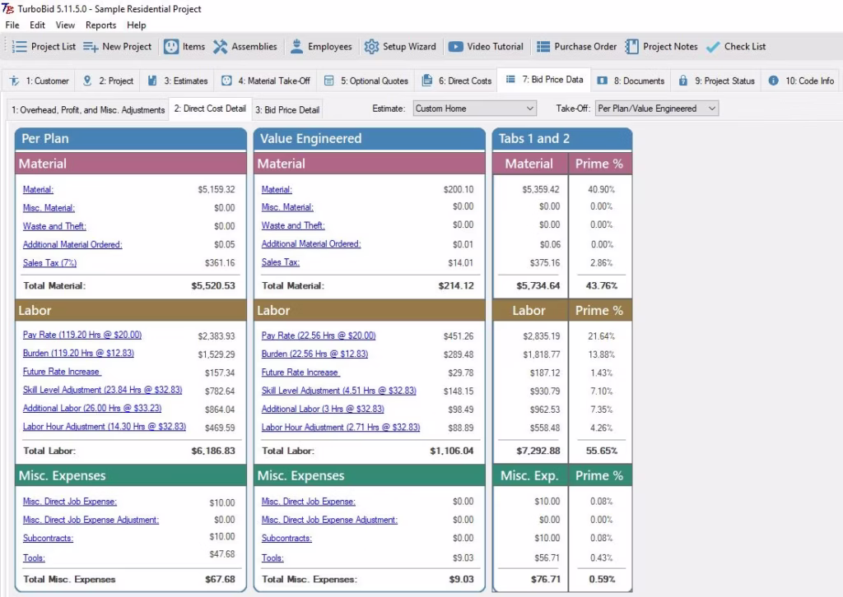Open Burden (22.56 Hrs @ $12.83) link
Image resolution: width=843 pixels, height=597 pixels.
(314, 354)
